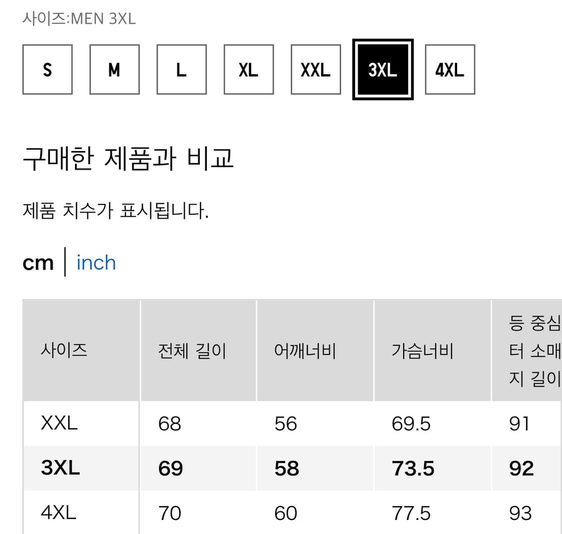The height and width of the screenshot is (534, 562).
Task: Select size S
Action: 47,69
